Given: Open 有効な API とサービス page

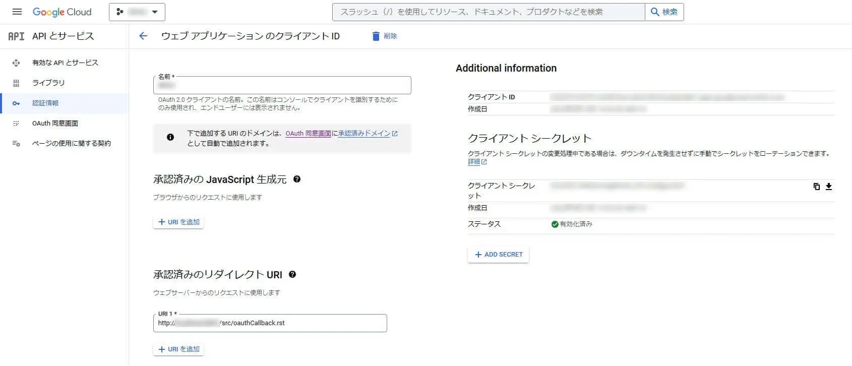Looking at the screenshot, I should (x=65, y=63).
